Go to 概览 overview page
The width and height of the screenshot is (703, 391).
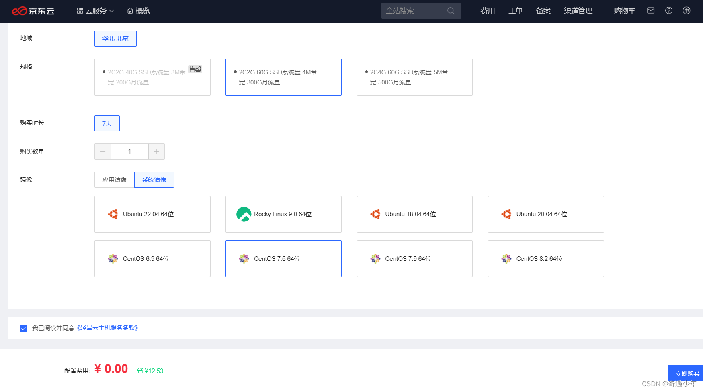(x=138, y=11)
